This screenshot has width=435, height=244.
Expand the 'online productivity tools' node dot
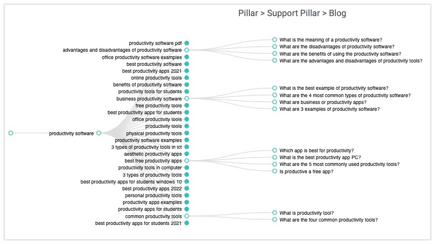pyautogui.click(x=187, y=78)
